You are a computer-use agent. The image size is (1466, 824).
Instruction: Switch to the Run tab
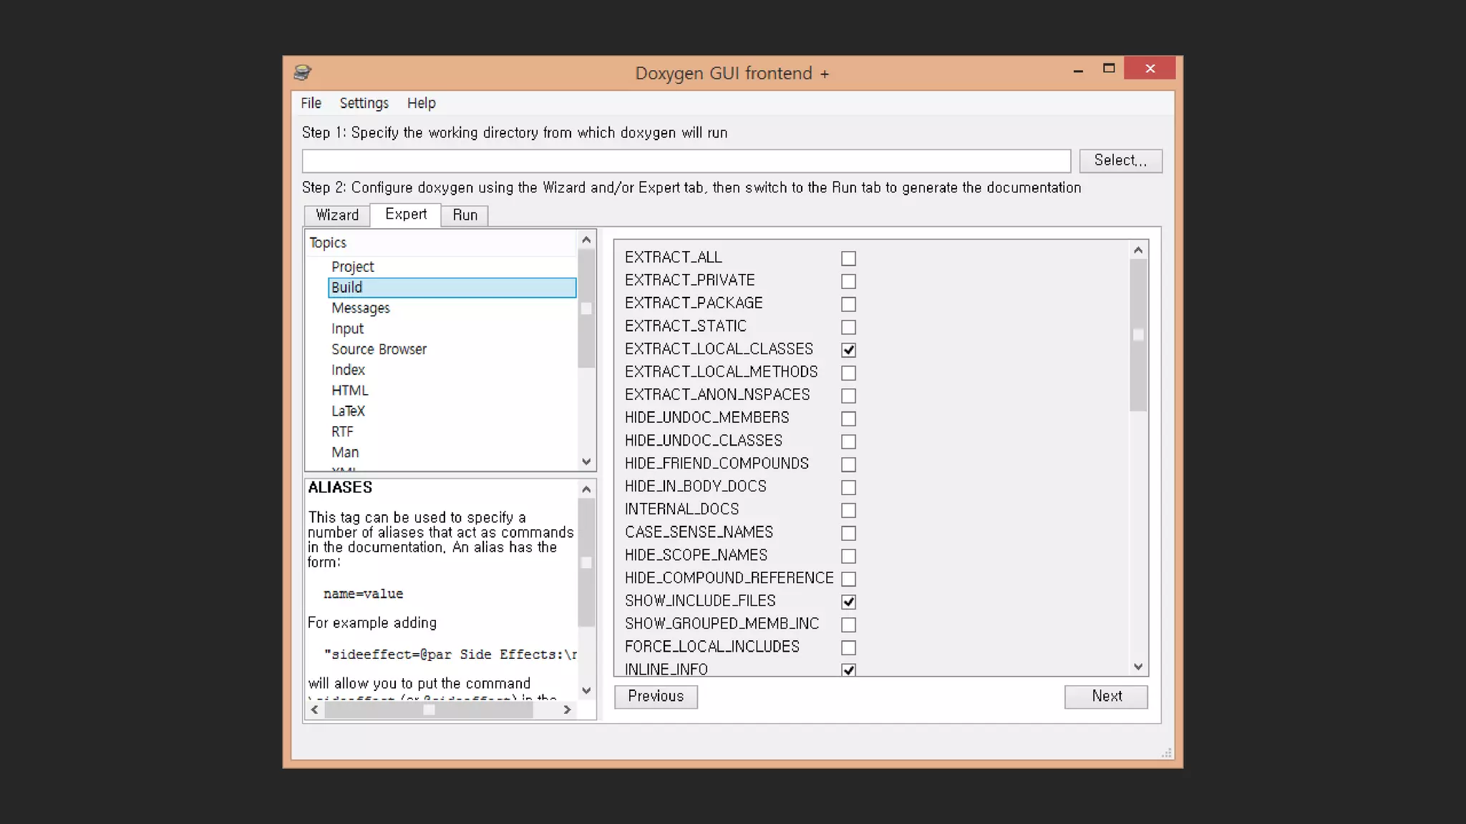(465, 215)
